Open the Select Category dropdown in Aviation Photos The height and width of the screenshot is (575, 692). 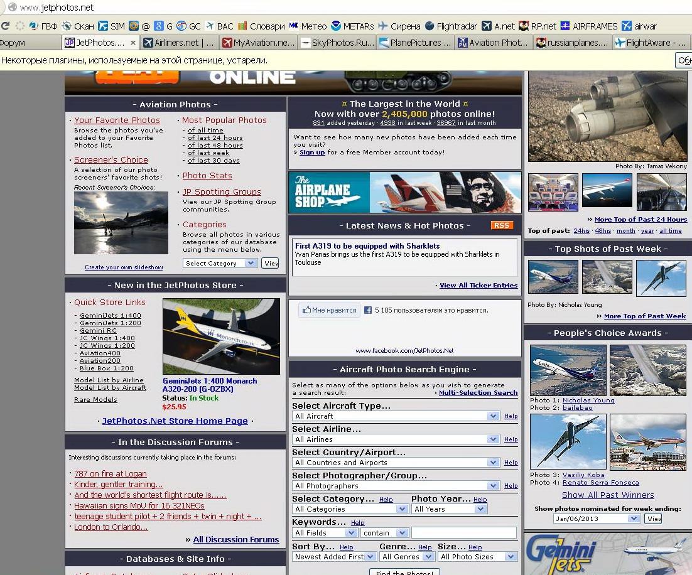[x=220, y=263]
